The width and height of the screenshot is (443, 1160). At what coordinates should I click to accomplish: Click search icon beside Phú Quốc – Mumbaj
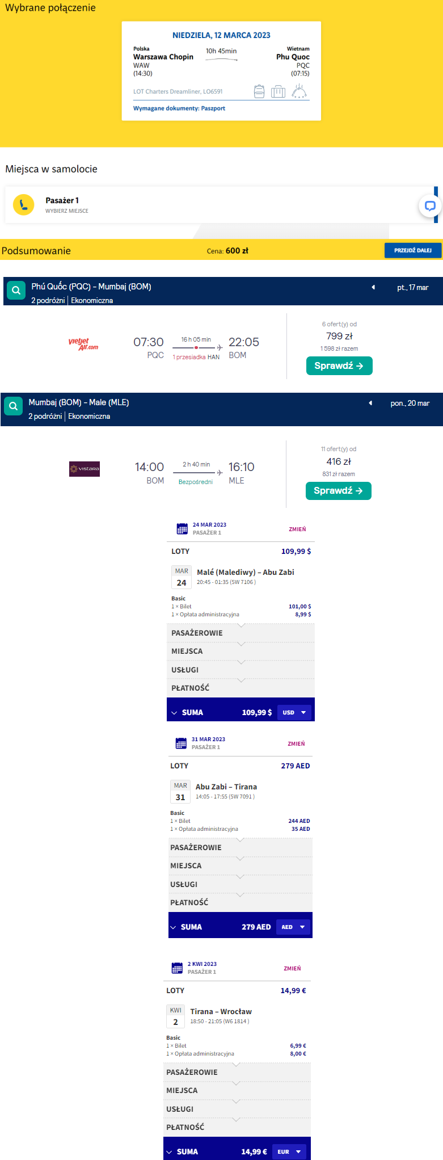coord(16,291)
